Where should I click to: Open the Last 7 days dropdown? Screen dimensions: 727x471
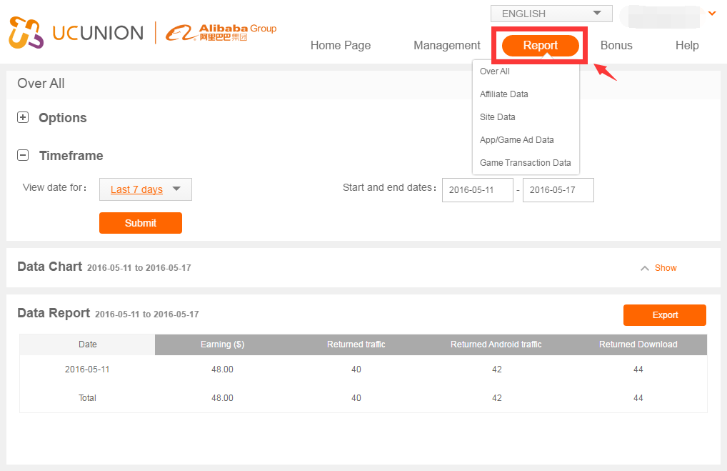click(146, 189)
